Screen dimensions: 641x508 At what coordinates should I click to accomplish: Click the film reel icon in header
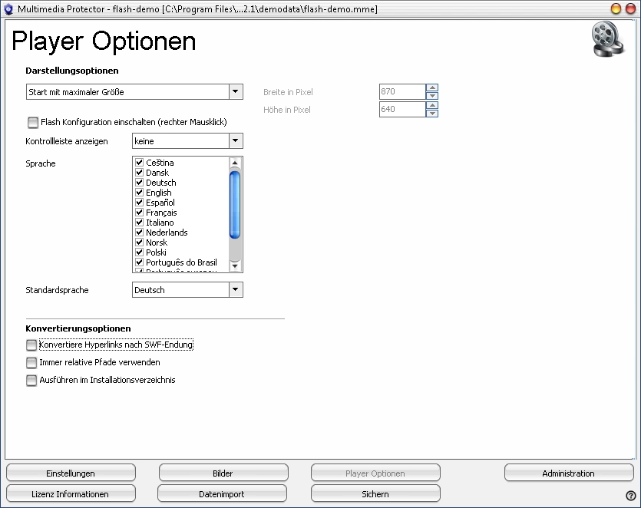coord(608,39)
